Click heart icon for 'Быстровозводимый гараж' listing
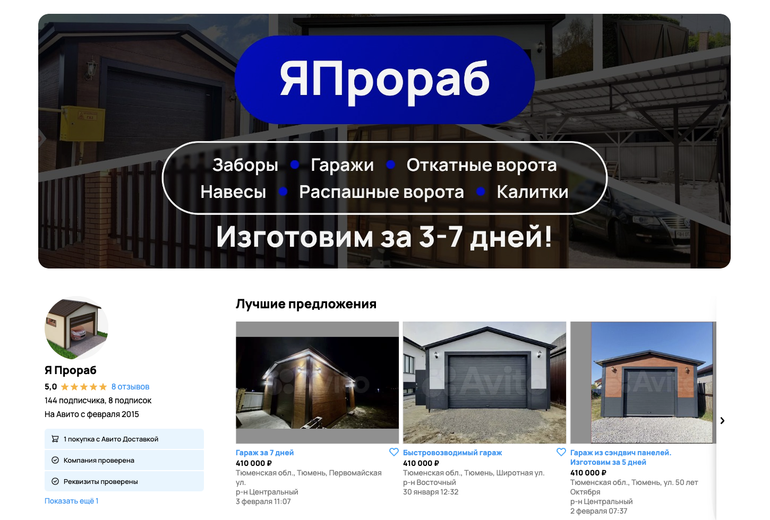This screenshot has height=520, width=770. tap(561, 452)
